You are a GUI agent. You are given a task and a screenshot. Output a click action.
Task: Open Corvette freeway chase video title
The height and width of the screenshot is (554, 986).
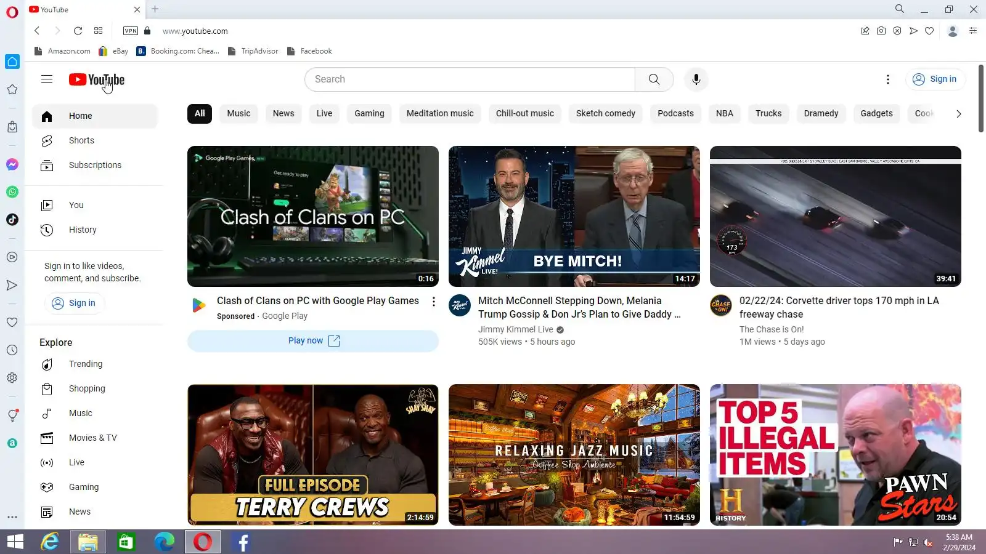tap(839, 307)
